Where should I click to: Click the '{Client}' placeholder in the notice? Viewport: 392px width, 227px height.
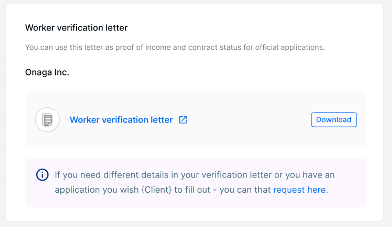pos(157,190)
